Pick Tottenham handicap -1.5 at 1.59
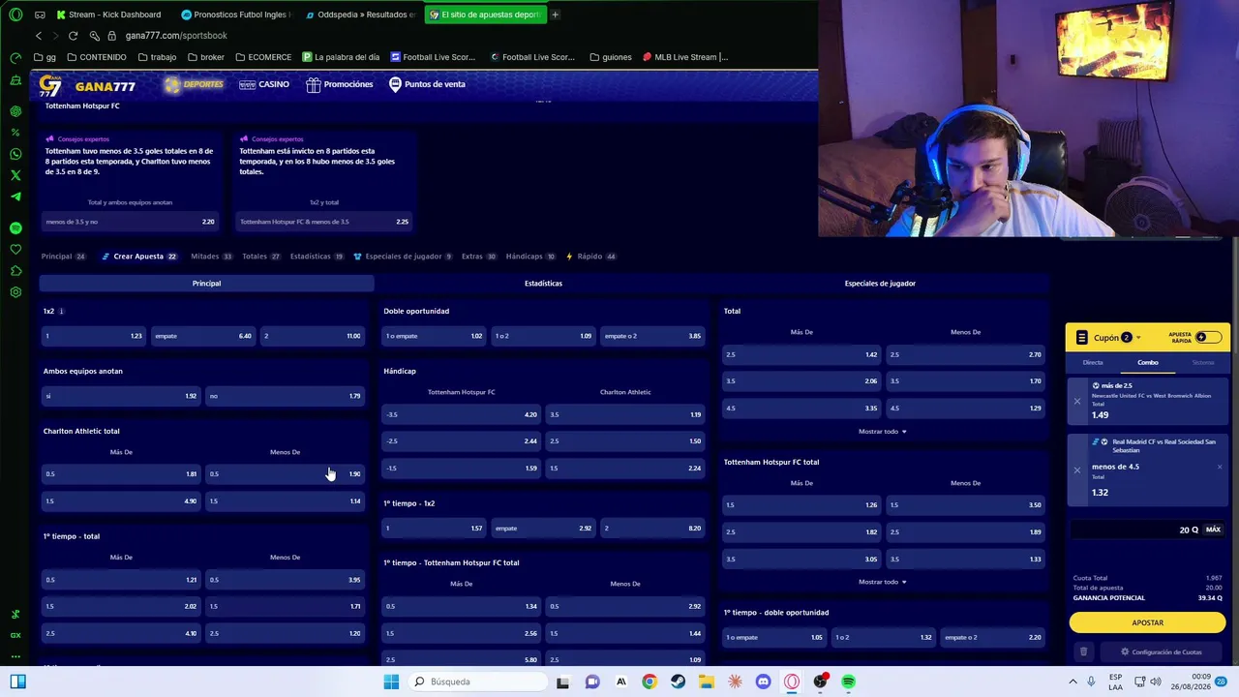 [x=462, y=469]
